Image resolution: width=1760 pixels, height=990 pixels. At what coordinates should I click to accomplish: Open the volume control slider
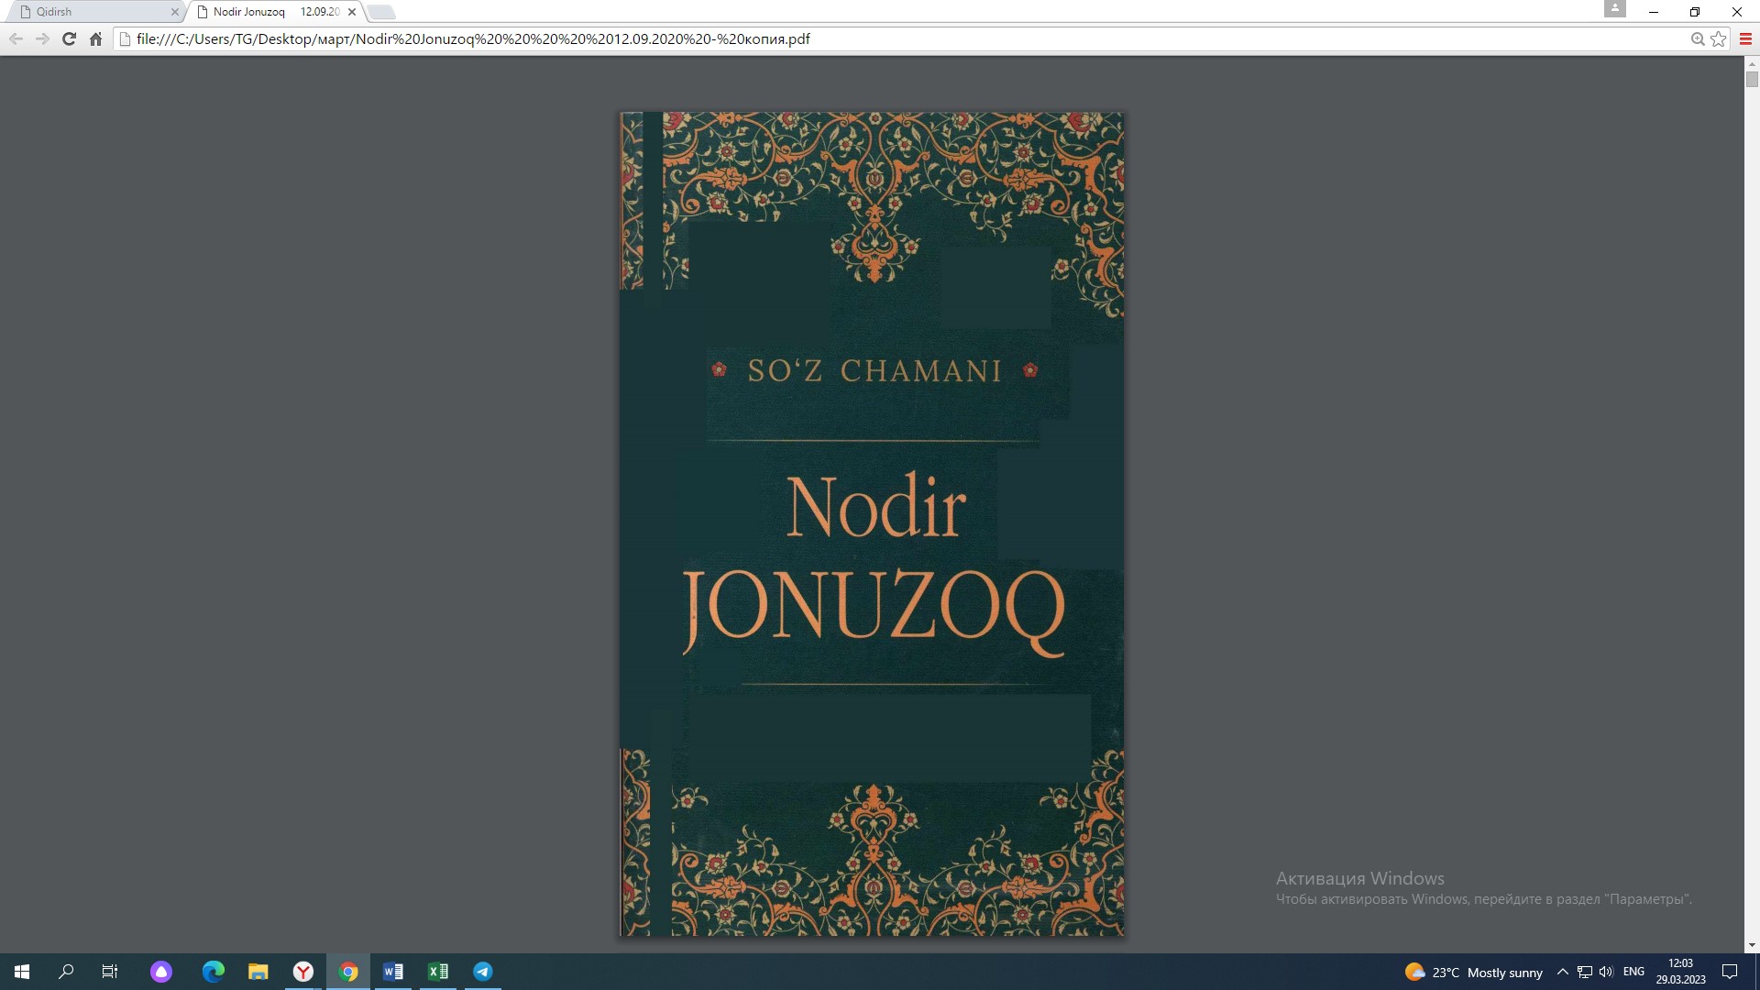point(1607,972)
